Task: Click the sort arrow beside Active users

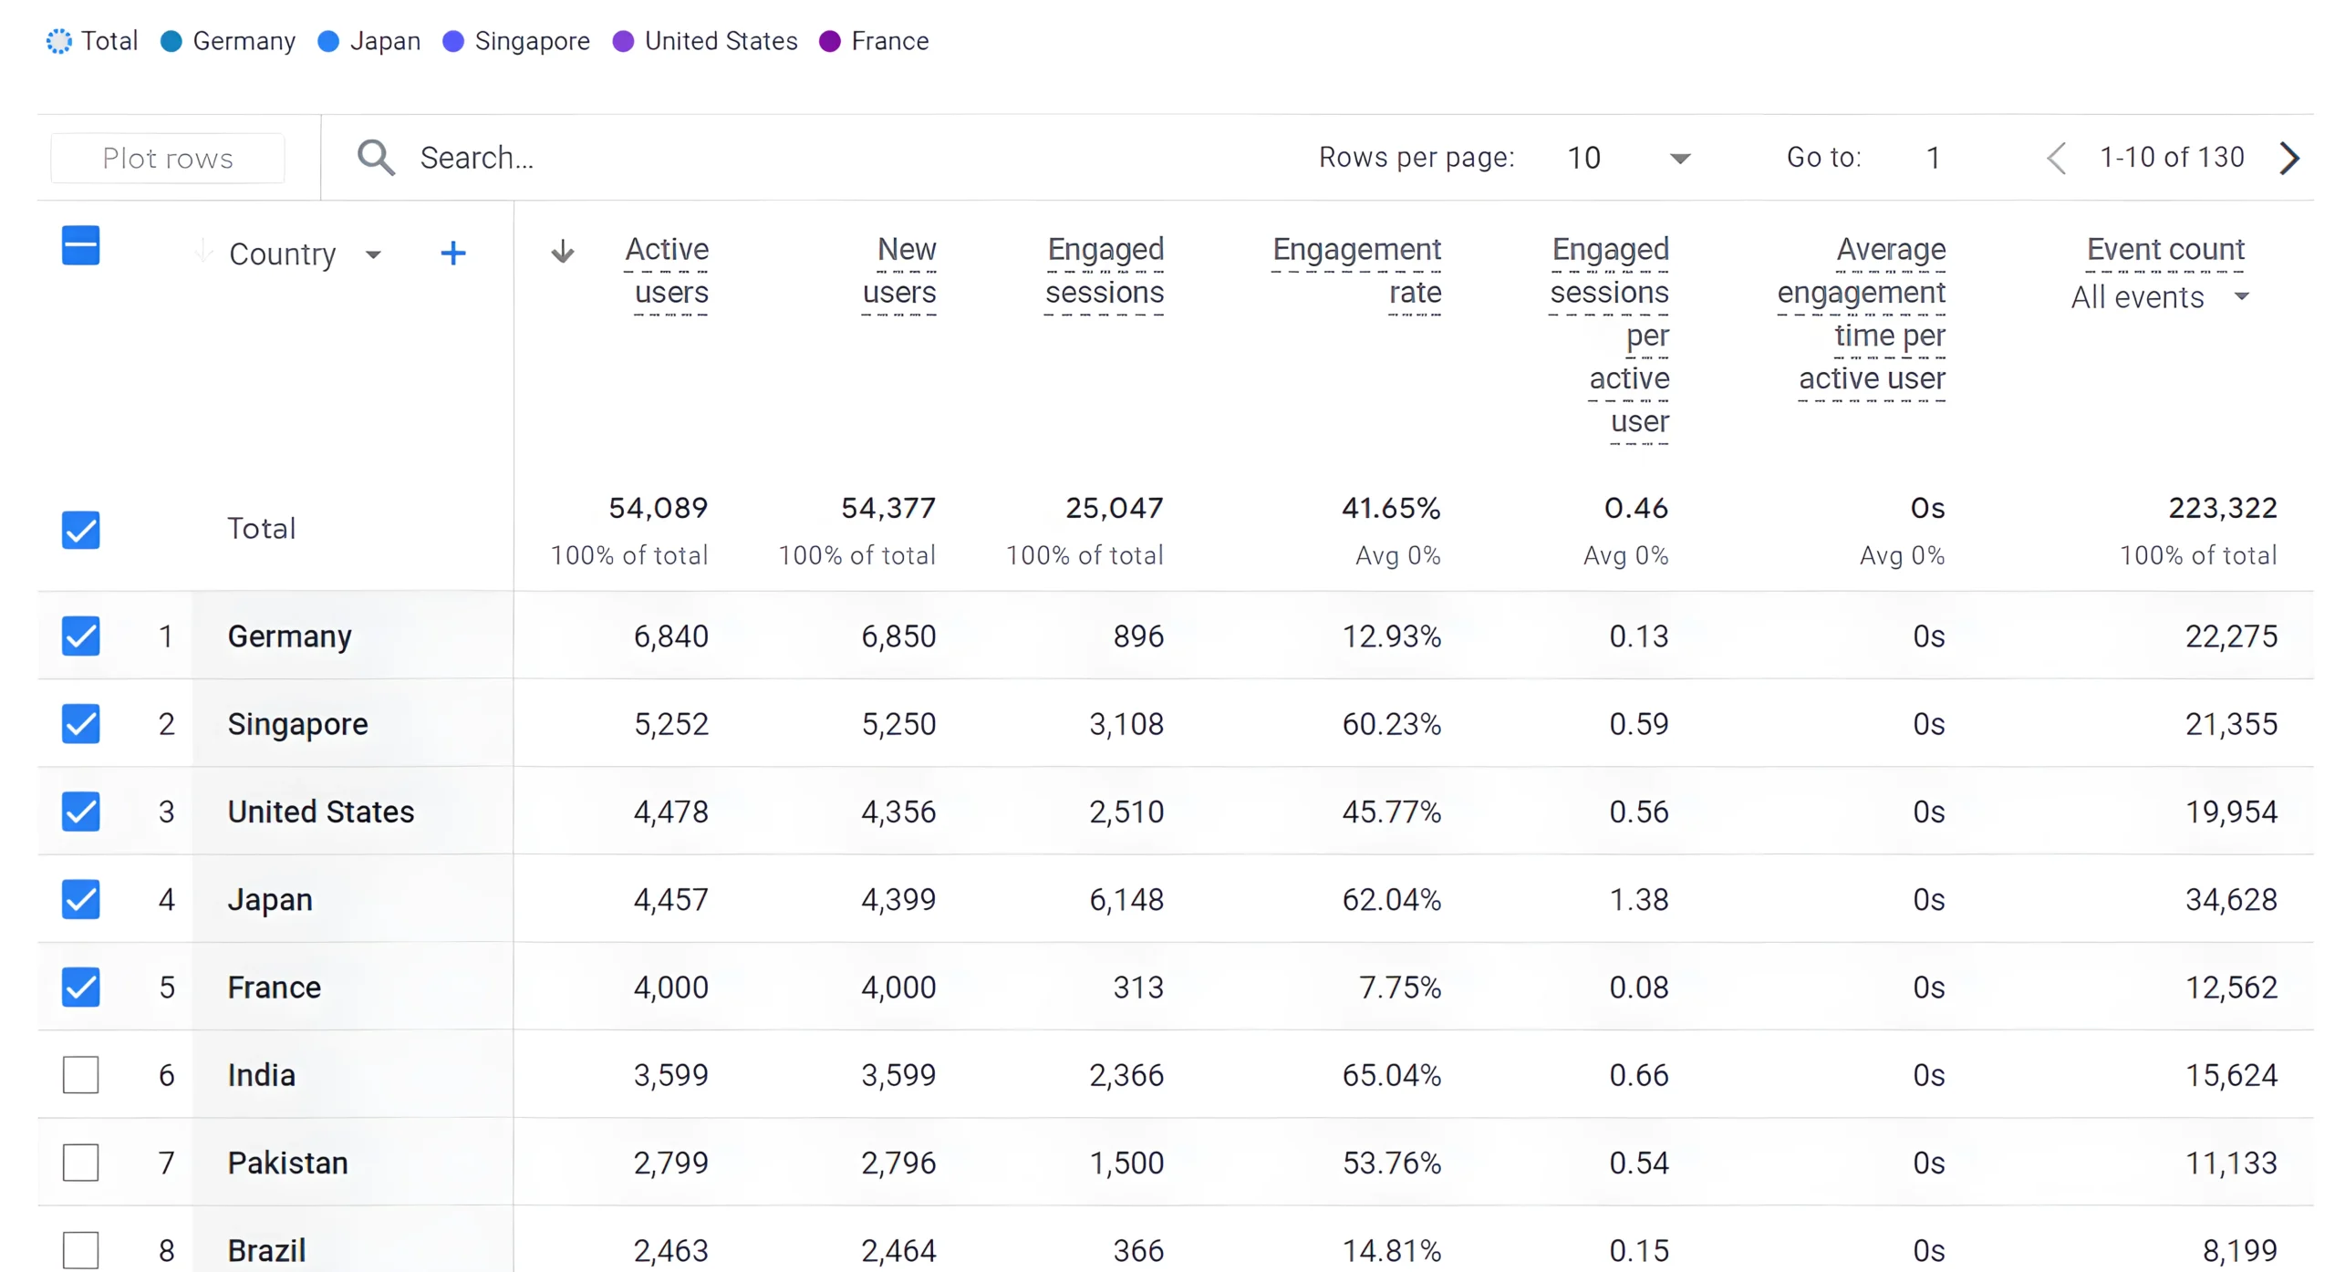Action: [x=562, y=252]
